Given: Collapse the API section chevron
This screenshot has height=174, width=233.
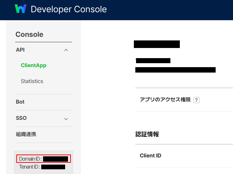Looking at the screenshot, I should 66,50.
